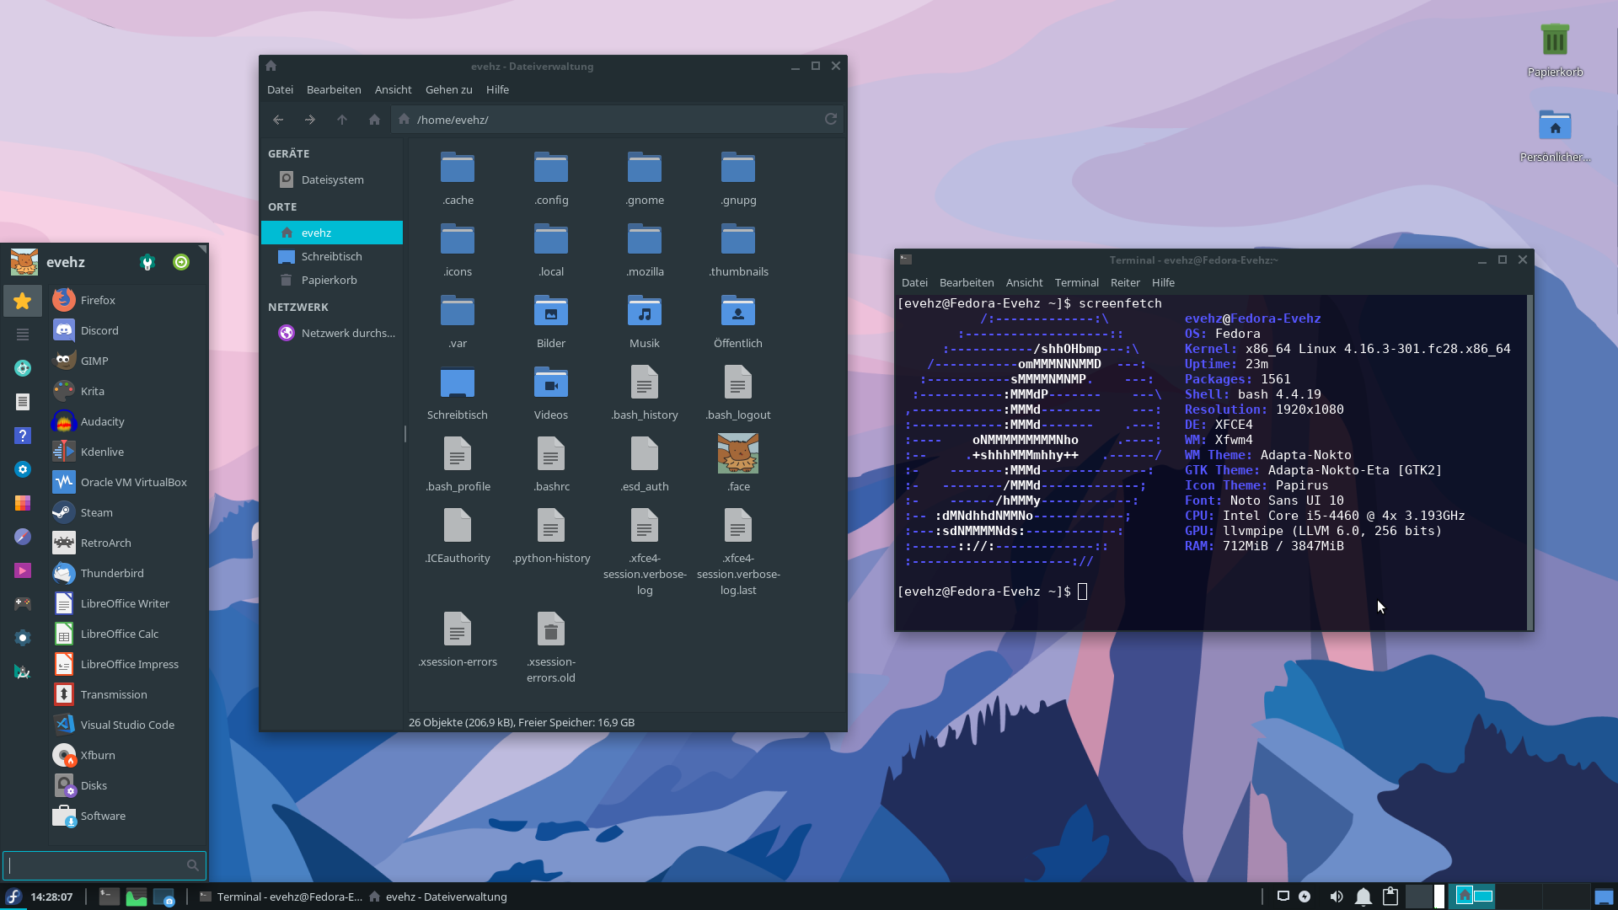Viewport: 1618px width, 910px height.
Task: Select Favorites star category in menu sidebar
Action: (x=23, y=301)
